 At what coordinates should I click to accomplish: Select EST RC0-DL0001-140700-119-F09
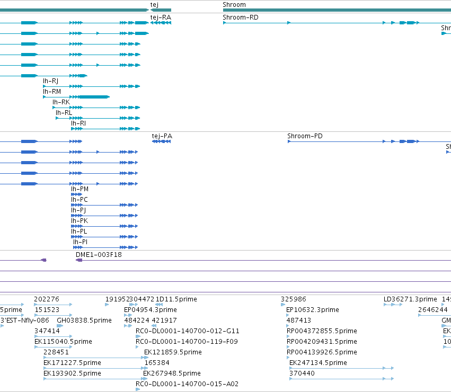187,342
